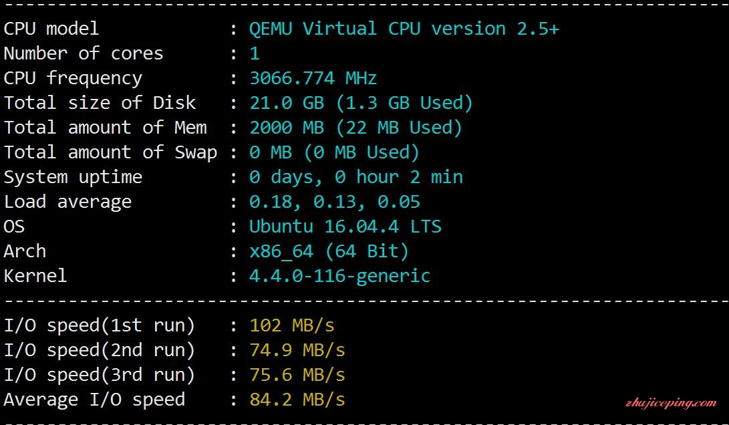
Task: Click the zhujiceping.com watermark link
Action: click(670, 403)
